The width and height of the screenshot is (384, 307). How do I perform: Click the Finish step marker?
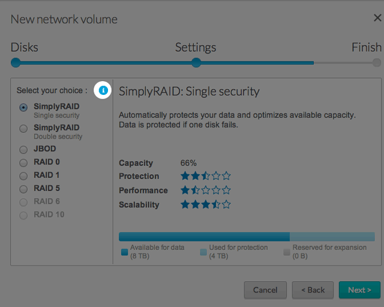pyautogui.click(x=376, y=62)
